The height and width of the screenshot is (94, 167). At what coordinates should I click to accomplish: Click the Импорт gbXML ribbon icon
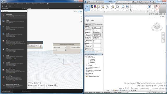pos(127,8)
